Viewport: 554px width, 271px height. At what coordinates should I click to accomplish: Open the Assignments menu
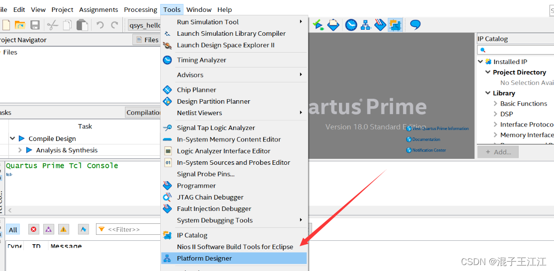(x=99, y=9)
